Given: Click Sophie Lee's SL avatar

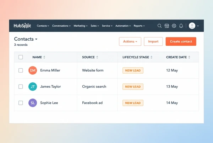Looking at the screenshot, I should coord(33,103).
